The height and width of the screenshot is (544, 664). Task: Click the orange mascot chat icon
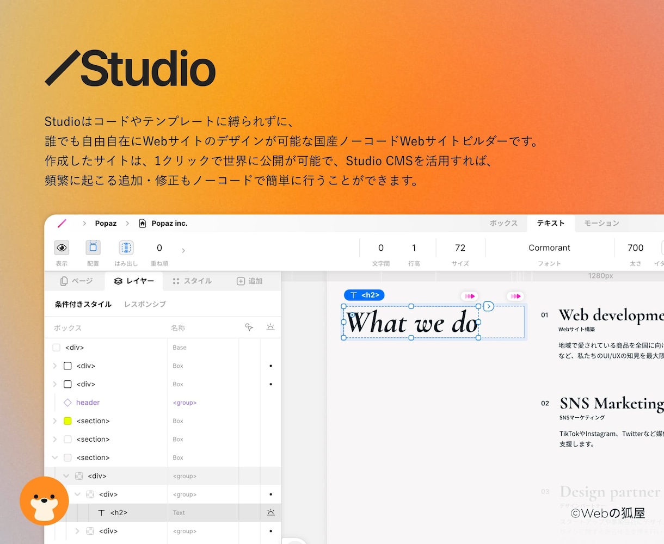[x=44, y=501]
